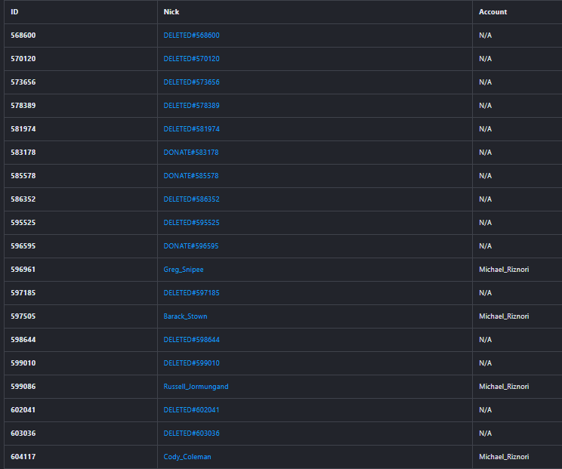Open the DELETED#581974 nick link
The height and width of the screenshot is (469, 562).
click(191, 129)
